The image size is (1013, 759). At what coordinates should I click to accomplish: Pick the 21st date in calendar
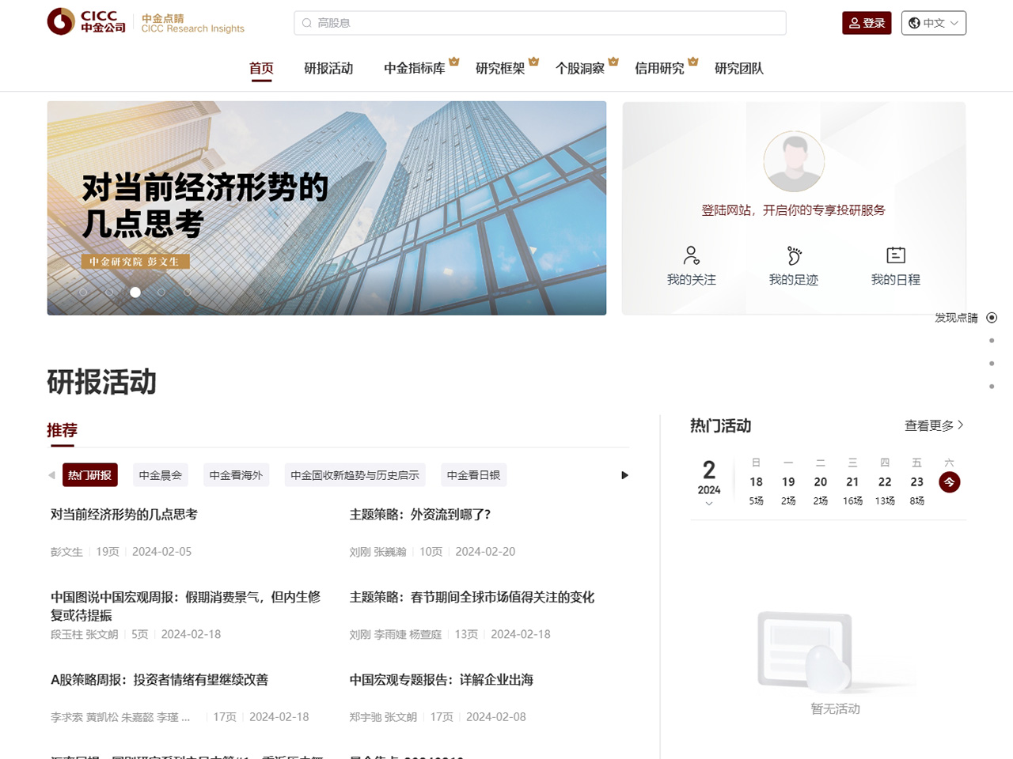(x=852, y=482)
